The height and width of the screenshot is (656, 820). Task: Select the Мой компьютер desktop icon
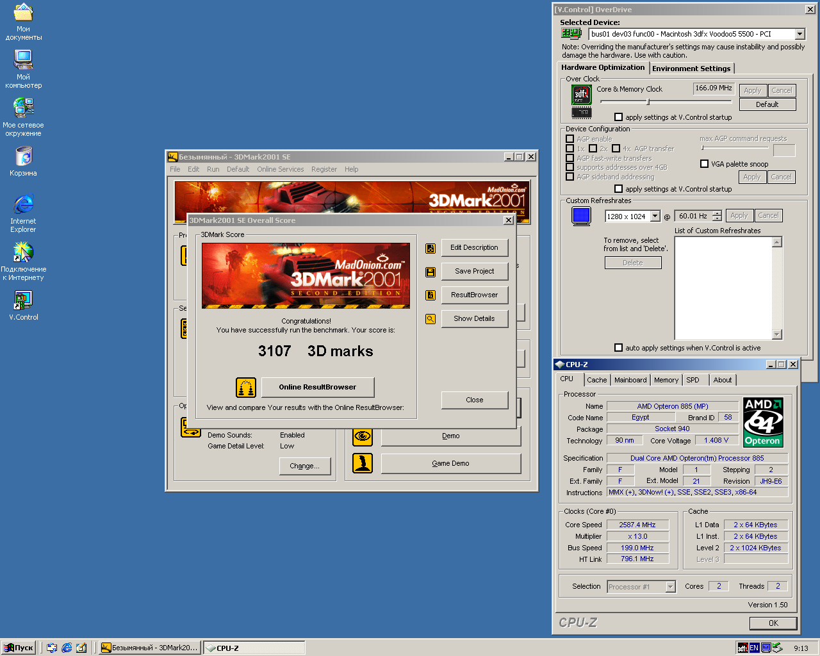click(23, 60)
